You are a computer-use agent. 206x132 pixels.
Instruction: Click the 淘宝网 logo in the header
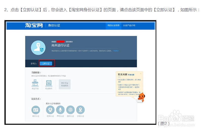(x=34, y=25)
